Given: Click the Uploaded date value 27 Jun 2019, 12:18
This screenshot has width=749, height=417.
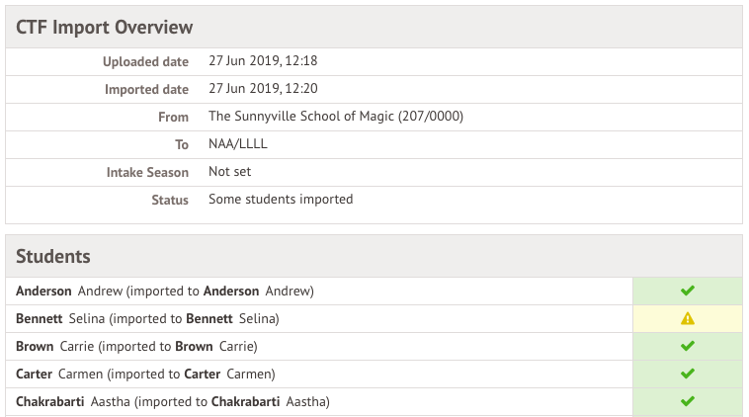Looking at the screenshot, I should click(x=262, y=60).
